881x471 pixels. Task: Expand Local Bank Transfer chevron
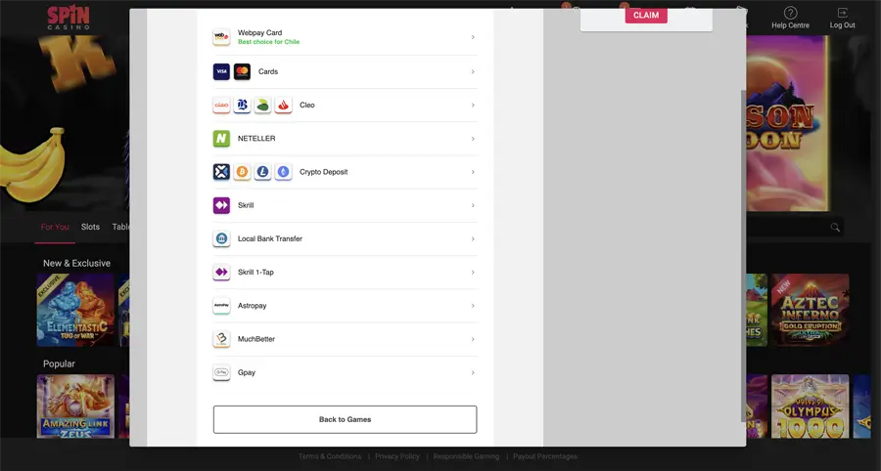coord(473,238)
